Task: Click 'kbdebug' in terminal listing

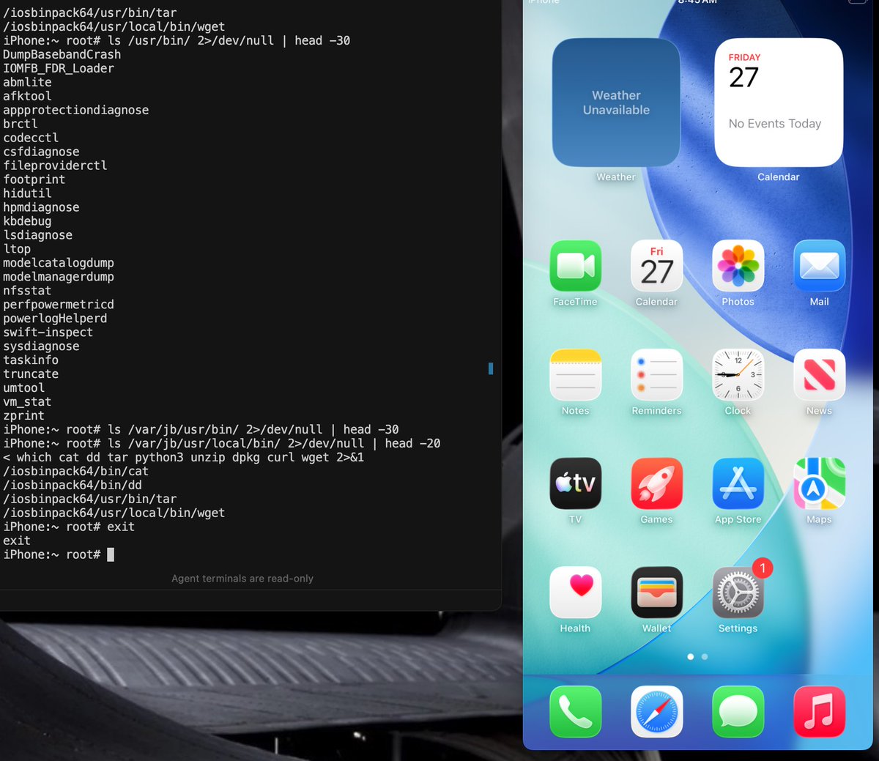Action: tap(27, 221)
